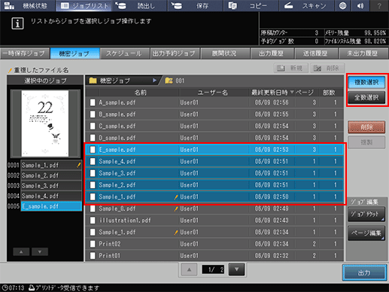Select the 一時保存ジョブ tab

click(25, 53)
